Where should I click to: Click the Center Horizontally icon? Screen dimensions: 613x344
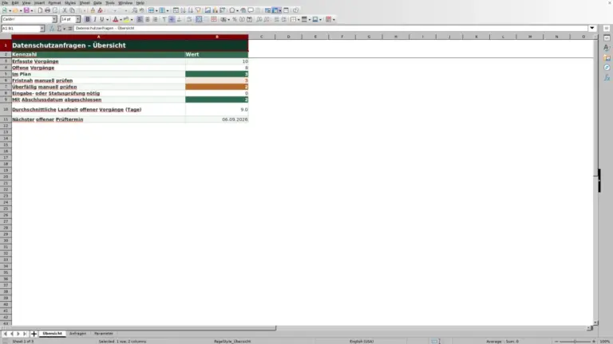pos(148,19)
